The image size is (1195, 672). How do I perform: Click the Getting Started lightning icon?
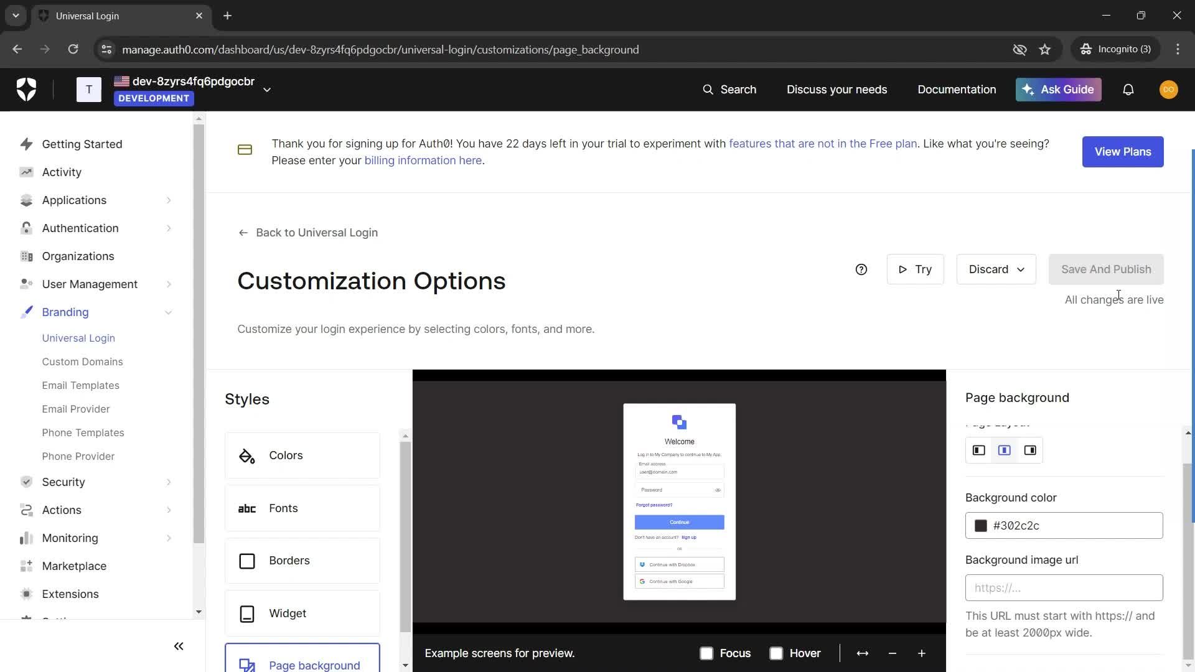tap(26, 144)
